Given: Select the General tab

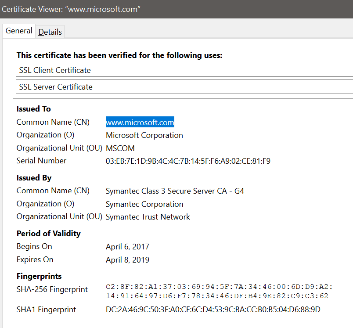Looking at the screenshot, I should tap(19, 31).
